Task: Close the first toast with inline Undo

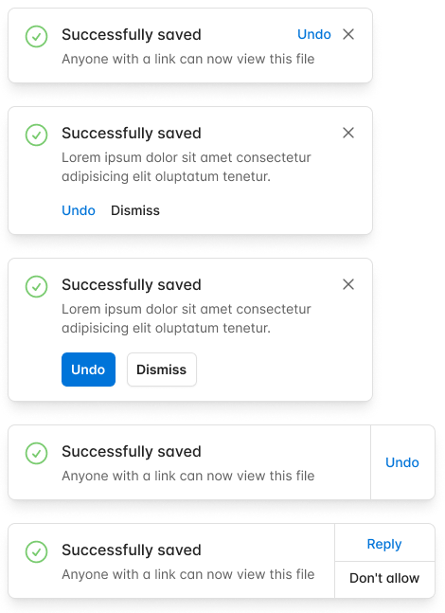Action: pos(348,34)
